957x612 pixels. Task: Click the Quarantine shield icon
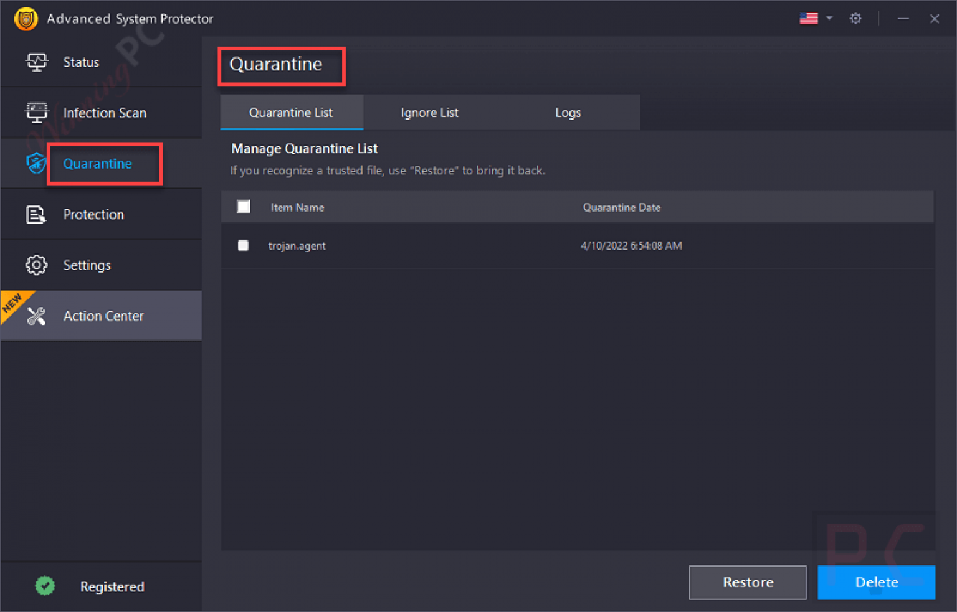pos(36,164)
